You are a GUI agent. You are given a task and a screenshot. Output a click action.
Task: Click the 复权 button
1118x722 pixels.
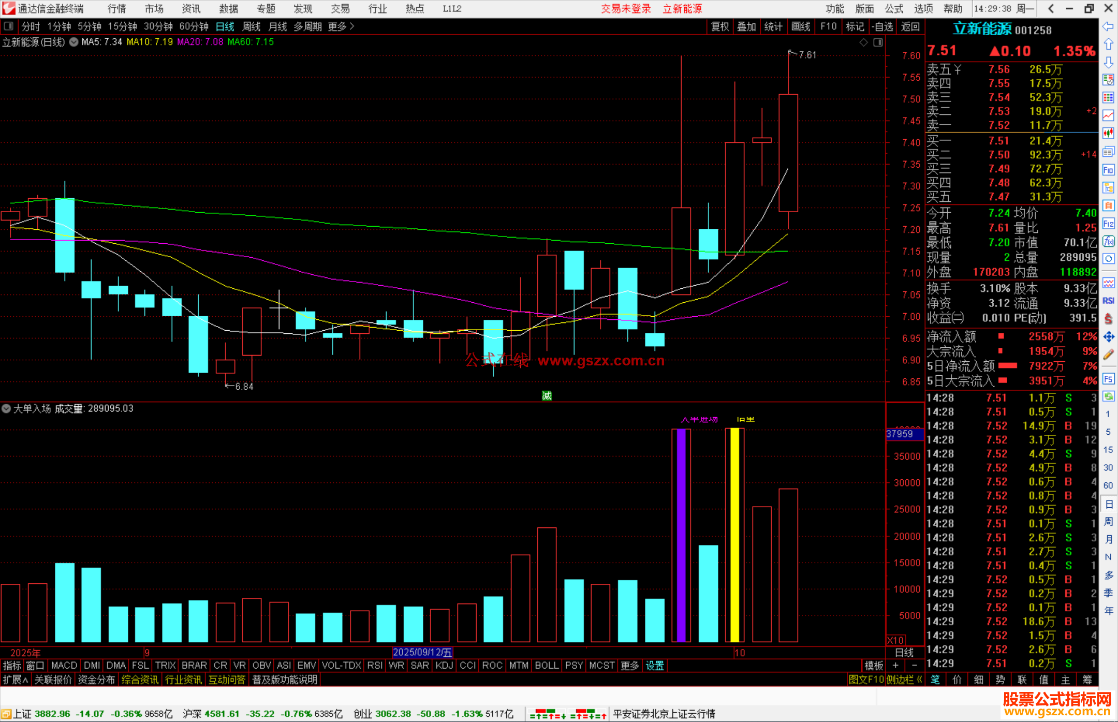pyautogui.click(x=720, y=26)
